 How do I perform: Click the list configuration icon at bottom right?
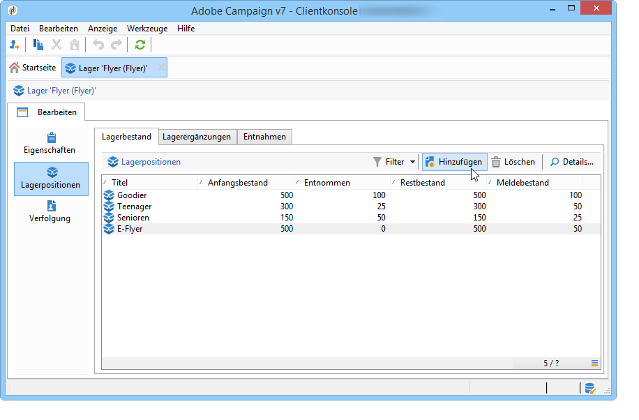(x=594, y=363)
